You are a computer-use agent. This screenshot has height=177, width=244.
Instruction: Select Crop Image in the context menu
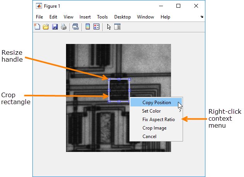click(156, 128)
